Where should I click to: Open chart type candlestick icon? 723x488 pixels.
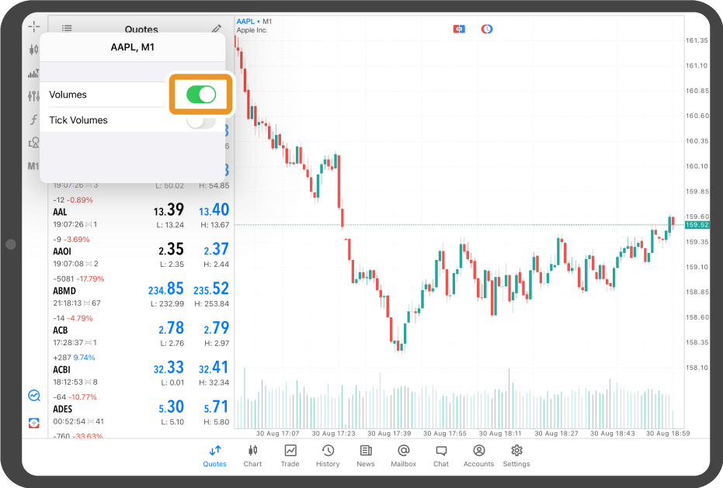point(33,50)
